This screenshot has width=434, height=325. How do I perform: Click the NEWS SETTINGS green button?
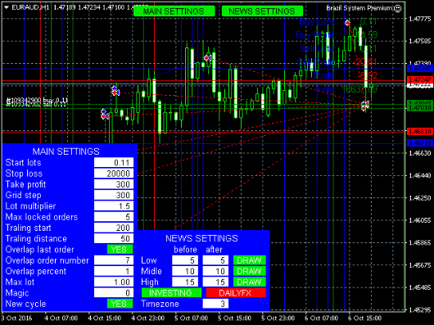[x=262, y=11]
